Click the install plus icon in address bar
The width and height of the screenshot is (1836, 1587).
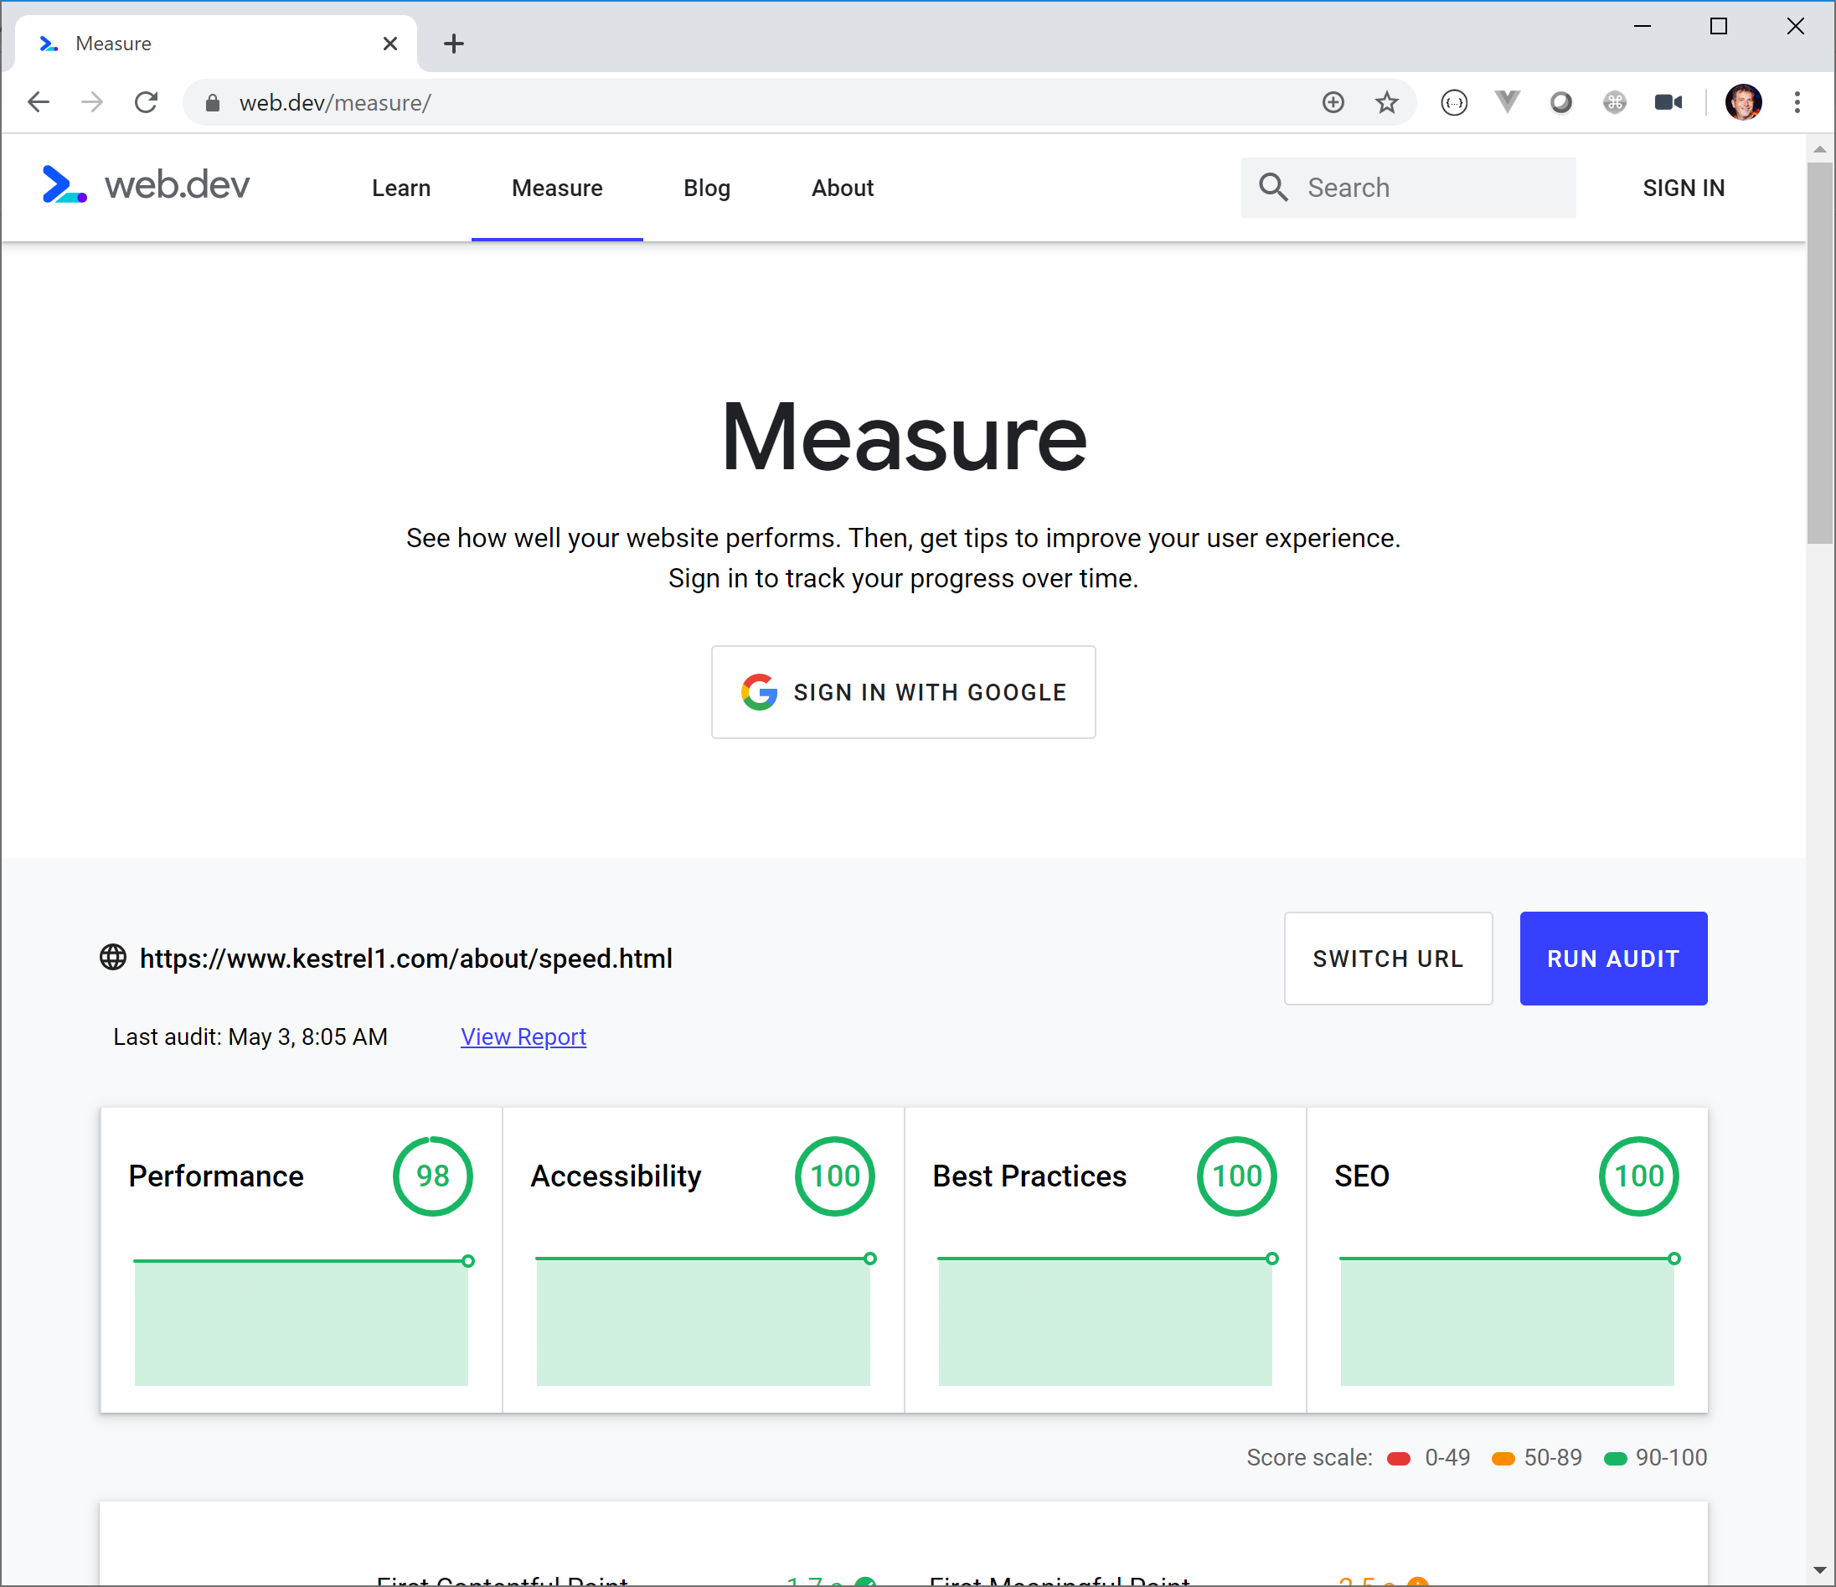point(1333,103)
